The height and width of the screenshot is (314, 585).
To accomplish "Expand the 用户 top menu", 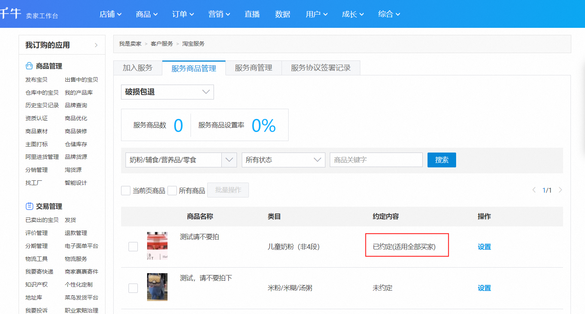I will tap(317, 14).
